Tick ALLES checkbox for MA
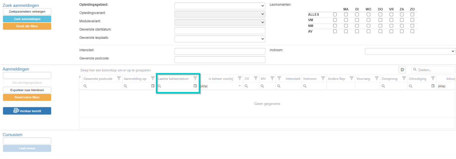The image size is (456, 159). 346,14
